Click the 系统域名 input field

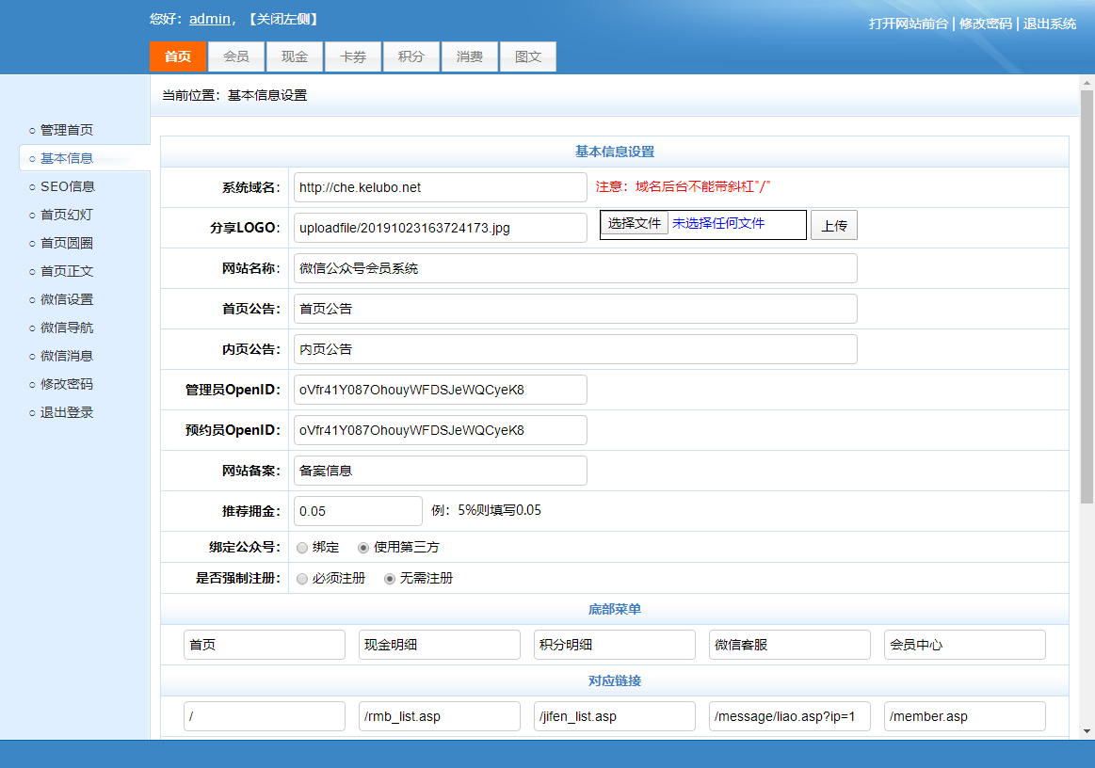[x=440, y=187]
